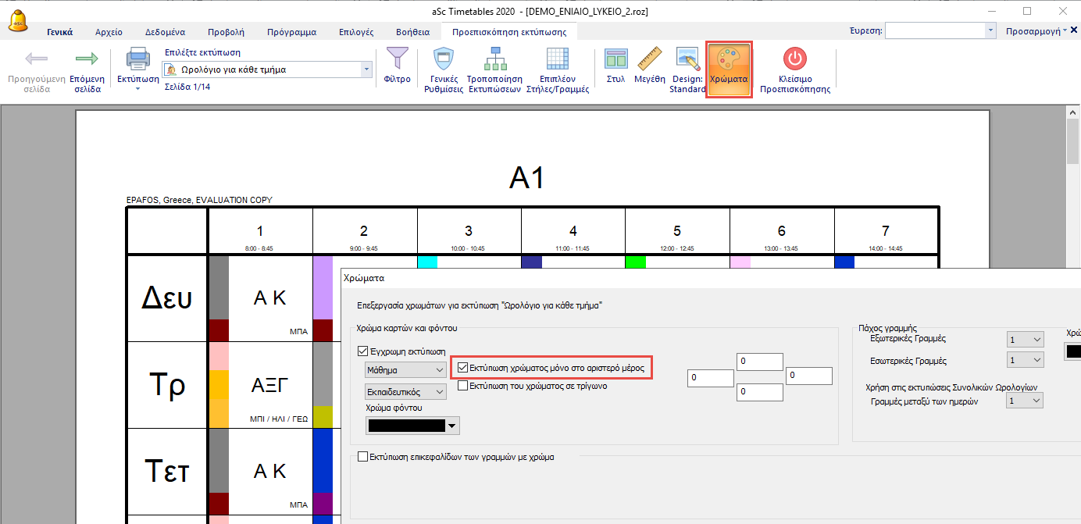Open the Εκπαιδευτικός dropdown
1081x524 pixels.
[405, 390]
